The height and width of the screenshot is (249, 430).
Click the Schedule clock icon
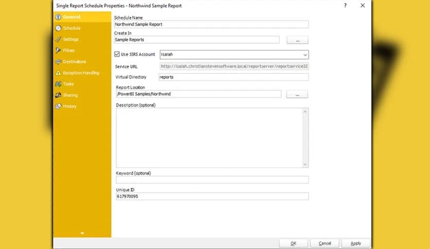pos(58,28)
